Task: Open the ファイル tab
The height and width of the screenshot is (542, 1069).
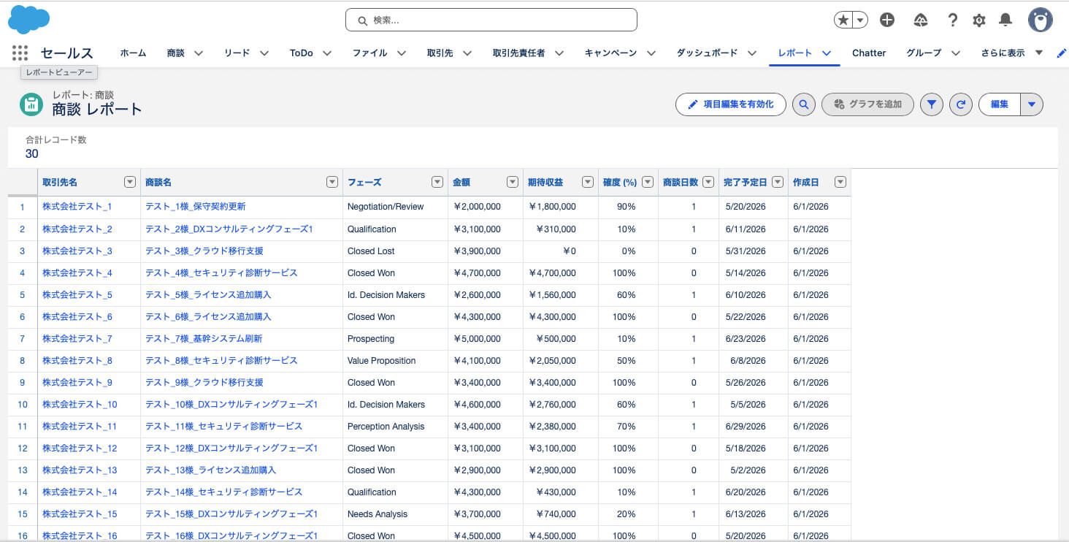Action: [x=369, y=53]
